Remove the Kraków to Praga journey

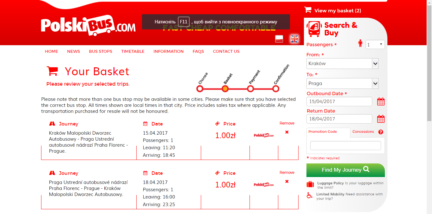(287, 132)
